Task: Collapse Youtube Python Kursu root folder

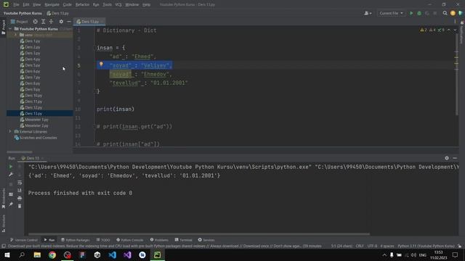Action: click(x=10, y=29)
